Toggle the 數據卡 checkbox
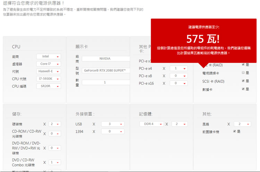This screenshot has width=260, height=172. coord(243,89)
